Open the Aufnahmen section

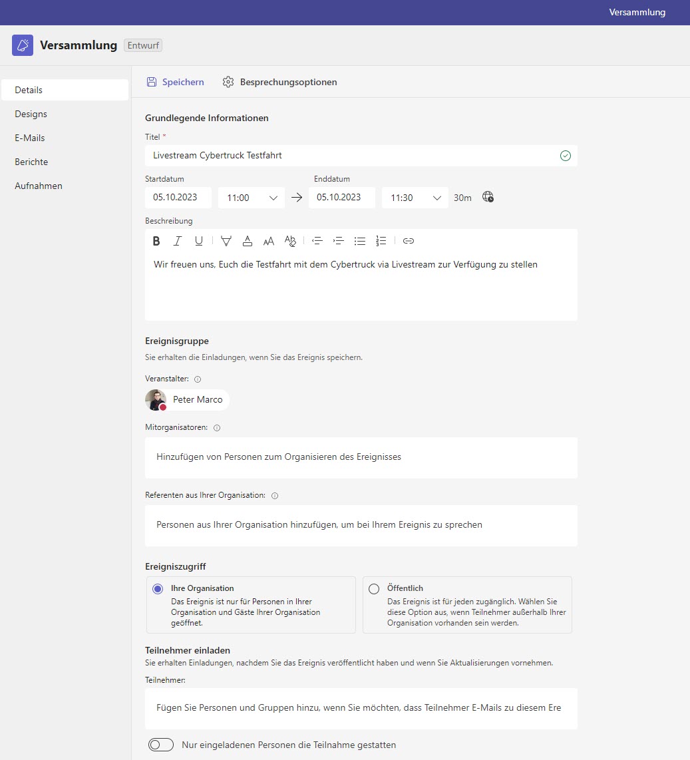65,186
